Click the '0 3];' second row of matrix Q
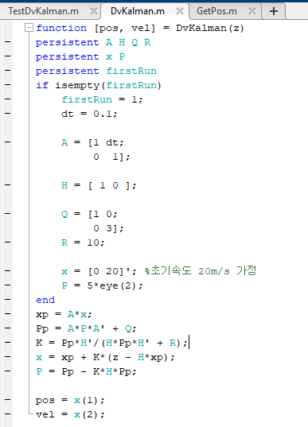This screenshot has height=427, width=308. [x=108, y=228]
